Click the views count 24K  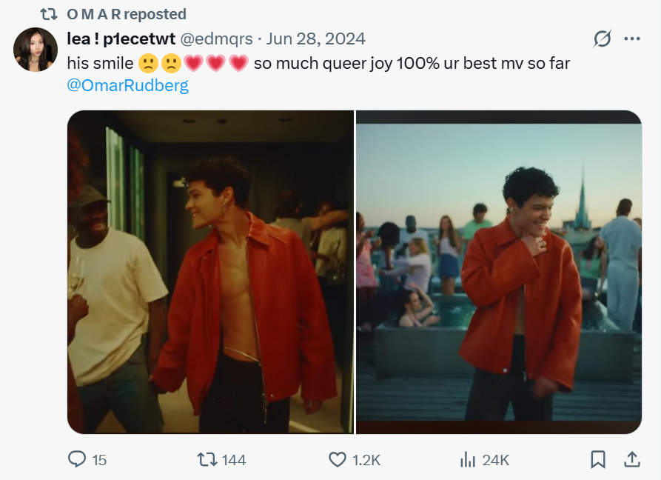tap(496, 460)
